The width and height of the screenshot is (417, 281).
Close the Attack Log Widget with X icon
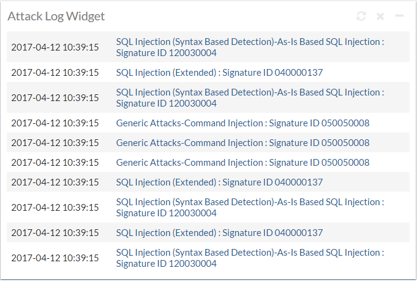click(380, 16)
